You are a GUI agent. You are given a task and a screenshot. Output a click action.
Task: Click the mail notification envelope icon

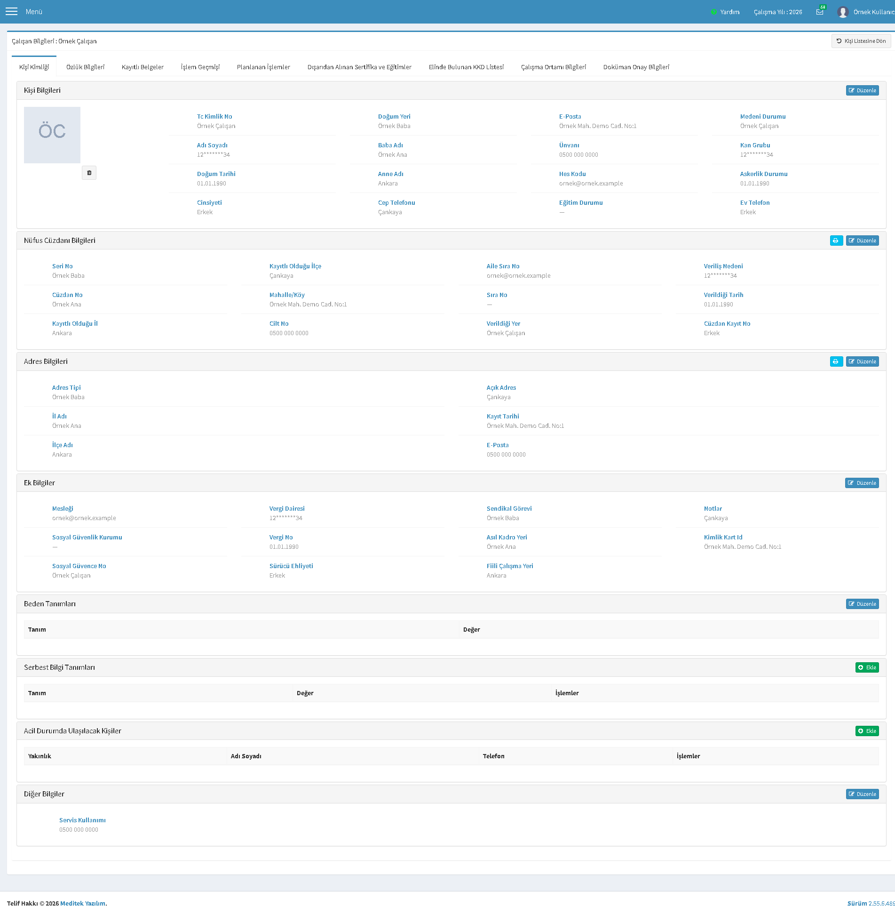point(820,12)
